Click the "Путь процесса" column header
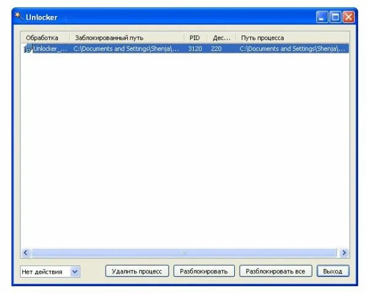Image resolution: width=369 pixels, height=293 pixels. point(293,37)
